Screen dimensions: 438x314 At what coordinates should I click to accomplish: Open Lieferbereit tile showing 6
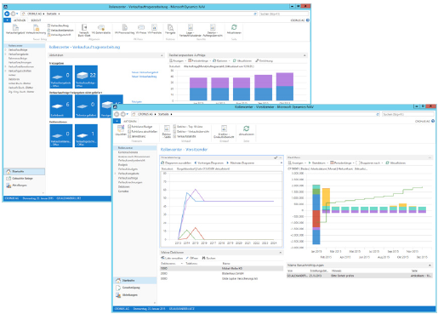point(61,106)
